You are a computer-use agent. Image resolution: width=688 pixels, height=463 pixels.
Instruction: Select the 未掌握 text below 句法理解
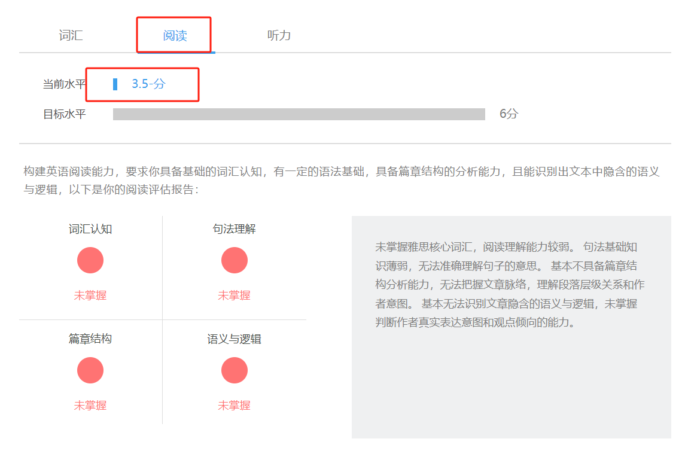pyautogui.click(x=234, y=294)
